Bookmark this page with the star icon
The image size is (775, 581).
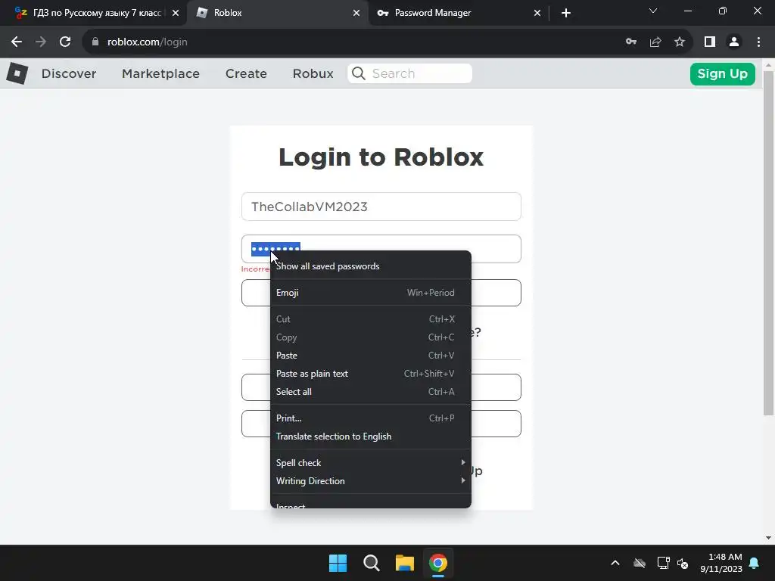coord(680,42)
